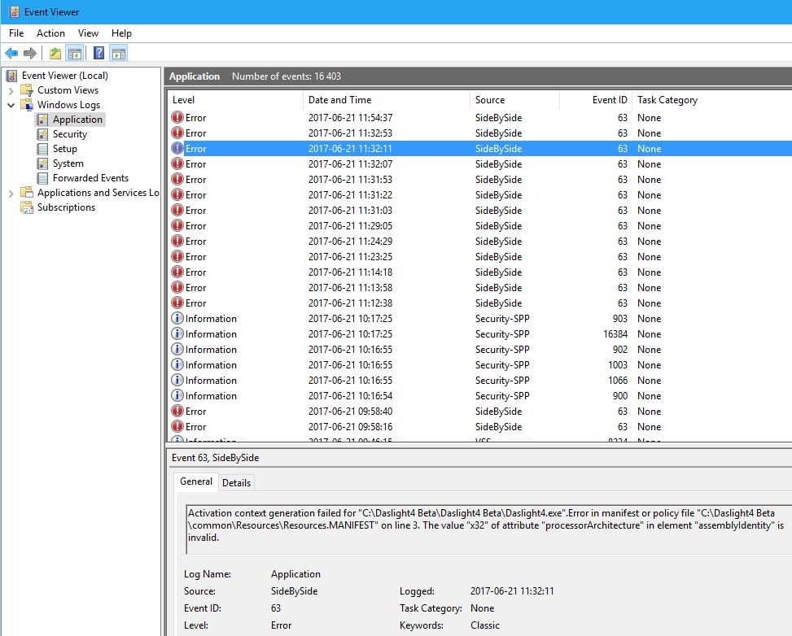792x636 pixels.
Task: Click the information icon of the 10:16:54 event
Action: tap(177, 396)
